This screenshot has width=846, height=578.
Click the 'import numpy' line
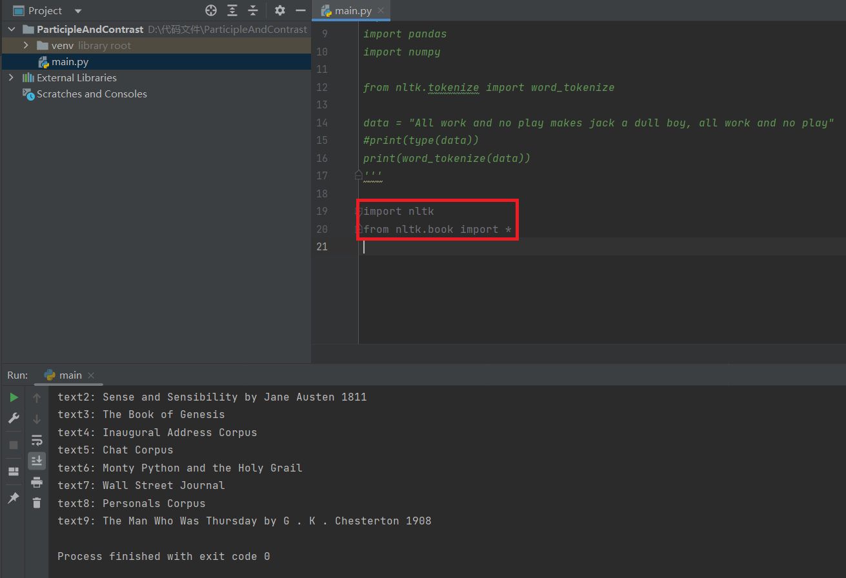click(401, 52)
